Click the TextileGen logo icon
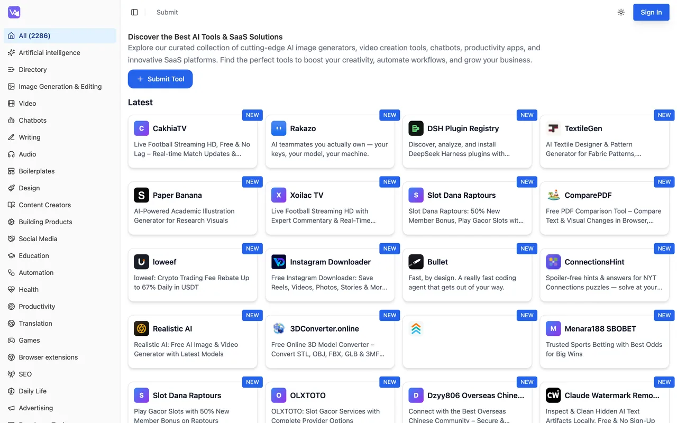 click(553, 128)
